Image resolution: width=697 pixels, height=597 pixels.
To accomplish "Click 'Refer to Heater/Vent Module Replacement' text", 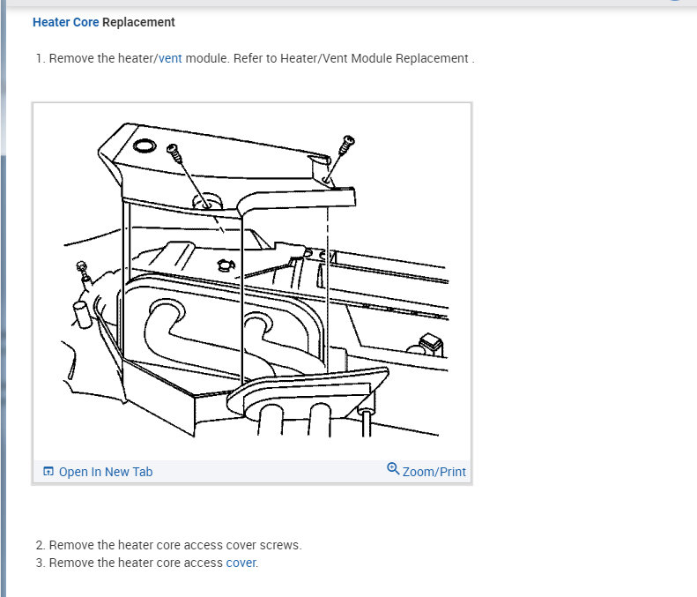I will coord(351,58).
